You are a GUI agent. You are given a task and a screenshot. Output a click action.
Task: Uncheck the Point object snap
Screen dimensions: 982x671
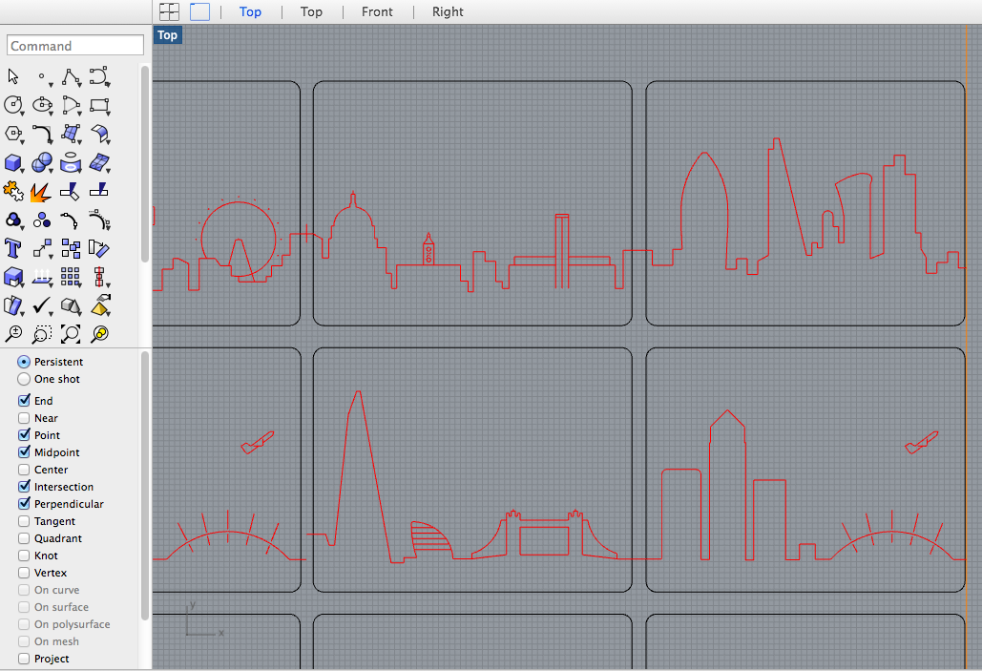(x=24, y=435)
